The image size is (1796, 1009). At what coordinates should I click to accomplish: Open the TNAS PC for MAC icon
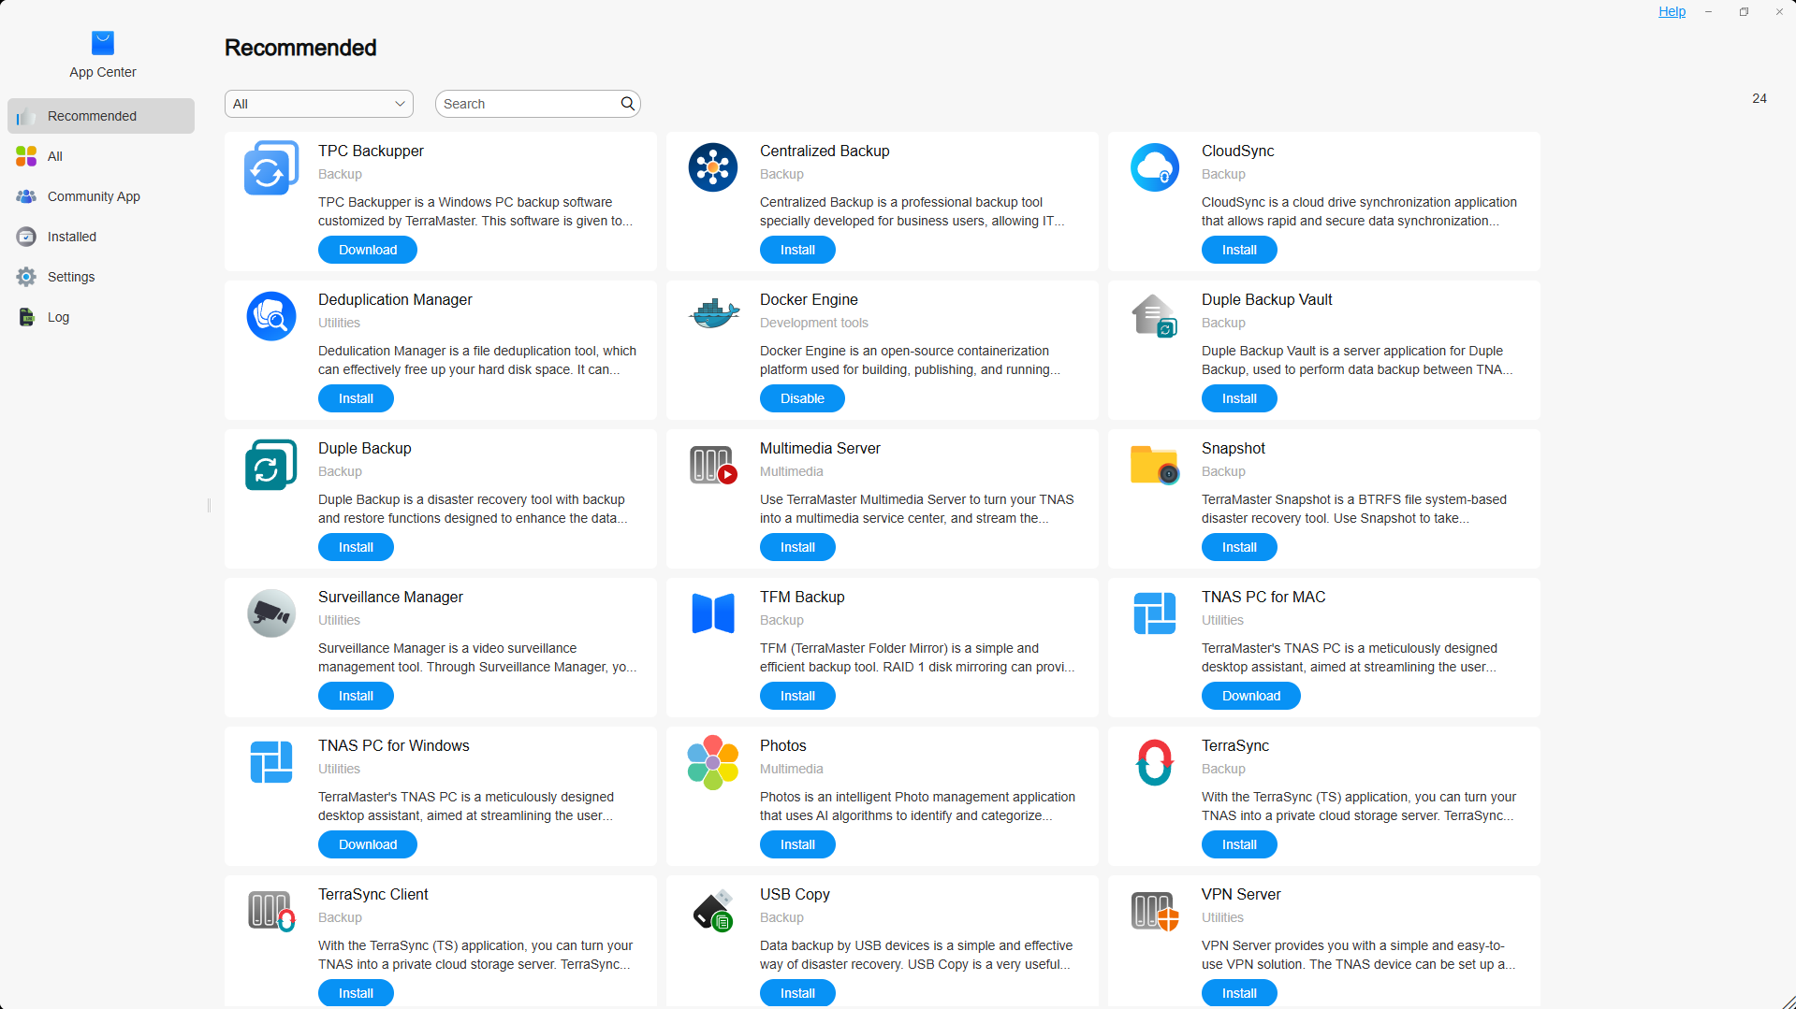(1155, 613)
